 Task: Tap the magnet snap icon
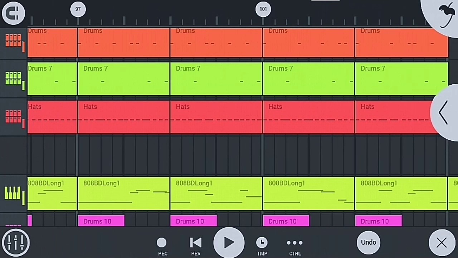(x=13, y=13)
